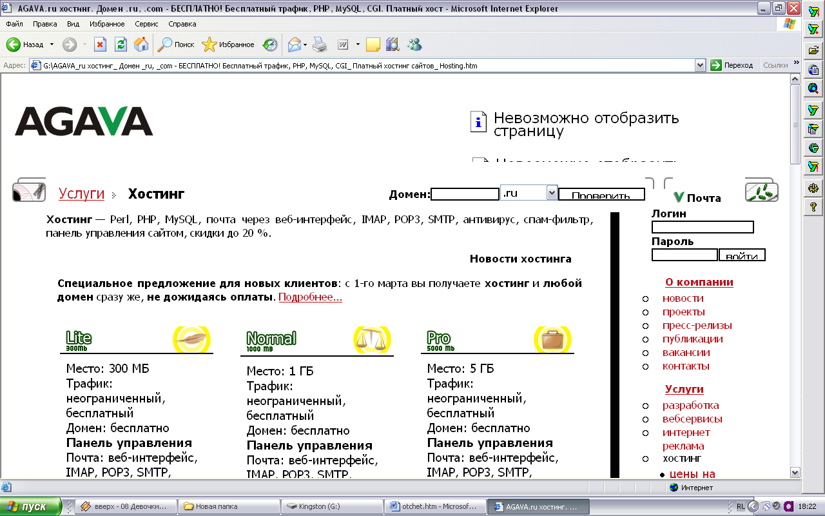Screen dimensions: 825x516
Task: Expand the Mail button dropdown arrow
Action: pos(306,45)
